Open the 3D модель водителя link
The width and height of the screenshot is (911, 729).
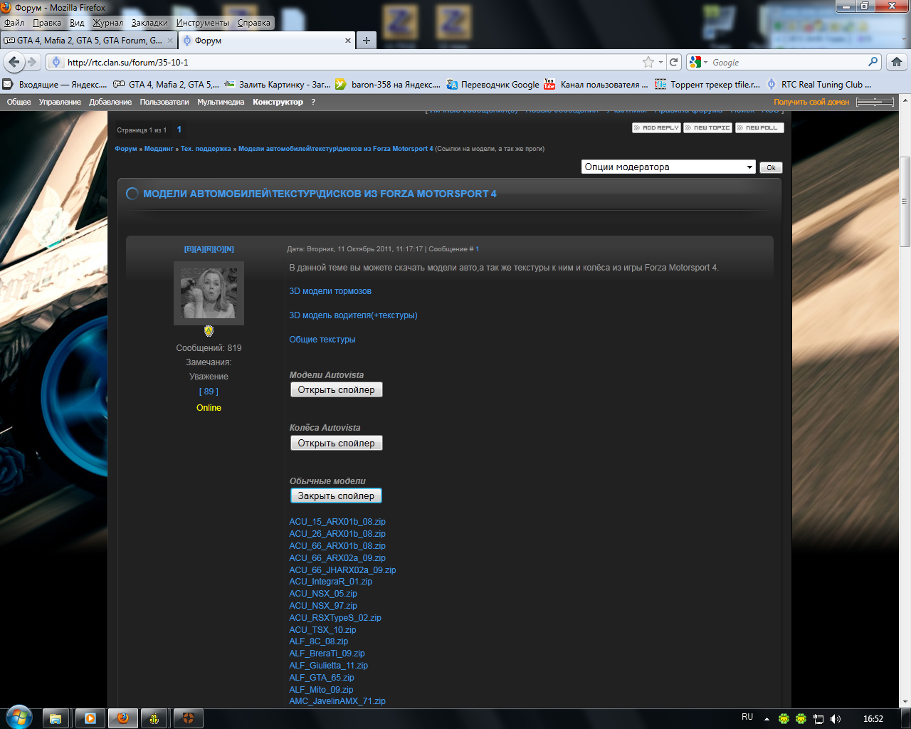(353, 315)
